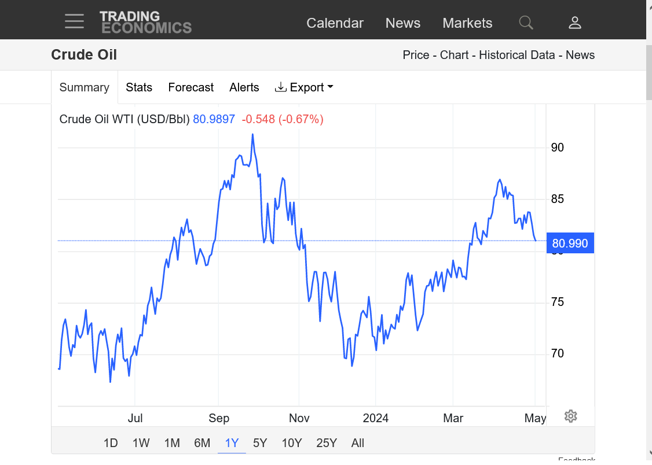Select the Summary tab
The image size is (652, 465).
click(x=85, y=87)
